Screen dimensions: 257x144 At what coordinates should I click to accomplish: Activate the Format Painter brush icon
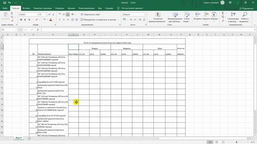(12, 20)
